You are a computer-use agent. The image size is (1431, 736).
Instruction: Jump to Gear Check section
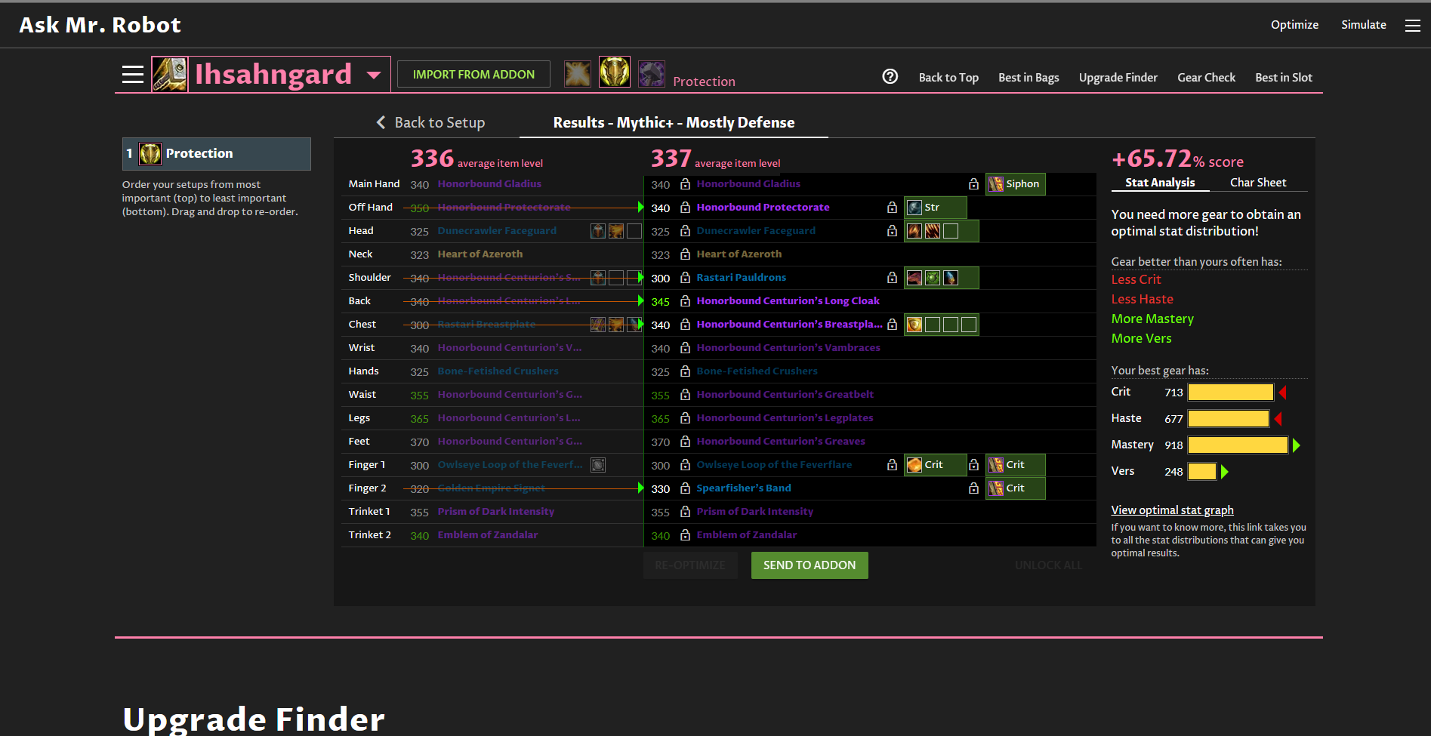pyautogui.click(x=1206, y=78)
